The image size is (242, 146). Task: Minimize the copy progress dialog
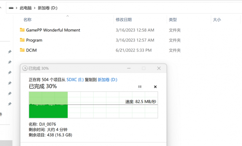click(x=129, y=68)
